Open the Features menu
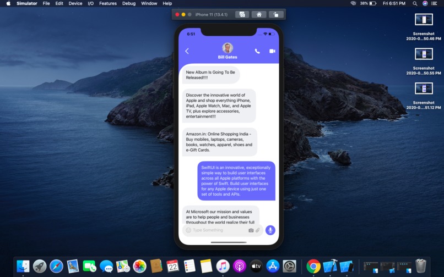Viewport: 444px width, 277px height. point(108,3)
